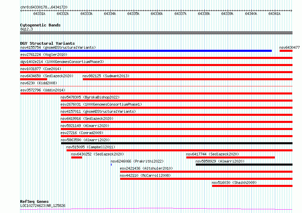This screenshot has width=302, height=213.
Task: Click the RefSeq Genes track title
Action: (x=34, y=201)
